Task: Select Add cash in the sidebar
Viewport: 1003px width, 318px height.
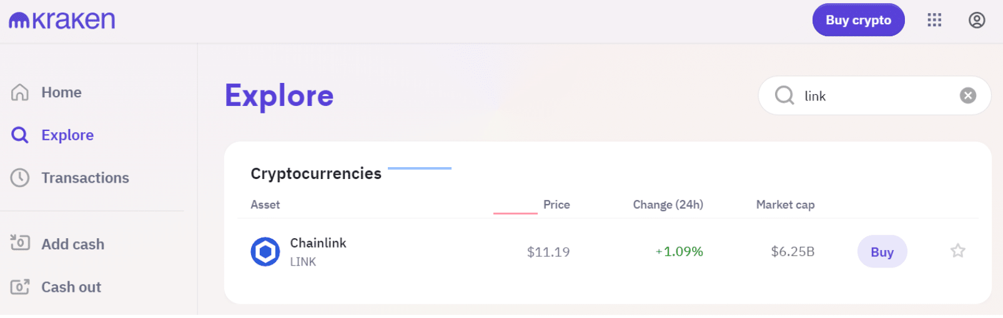Action: [73, 244]
